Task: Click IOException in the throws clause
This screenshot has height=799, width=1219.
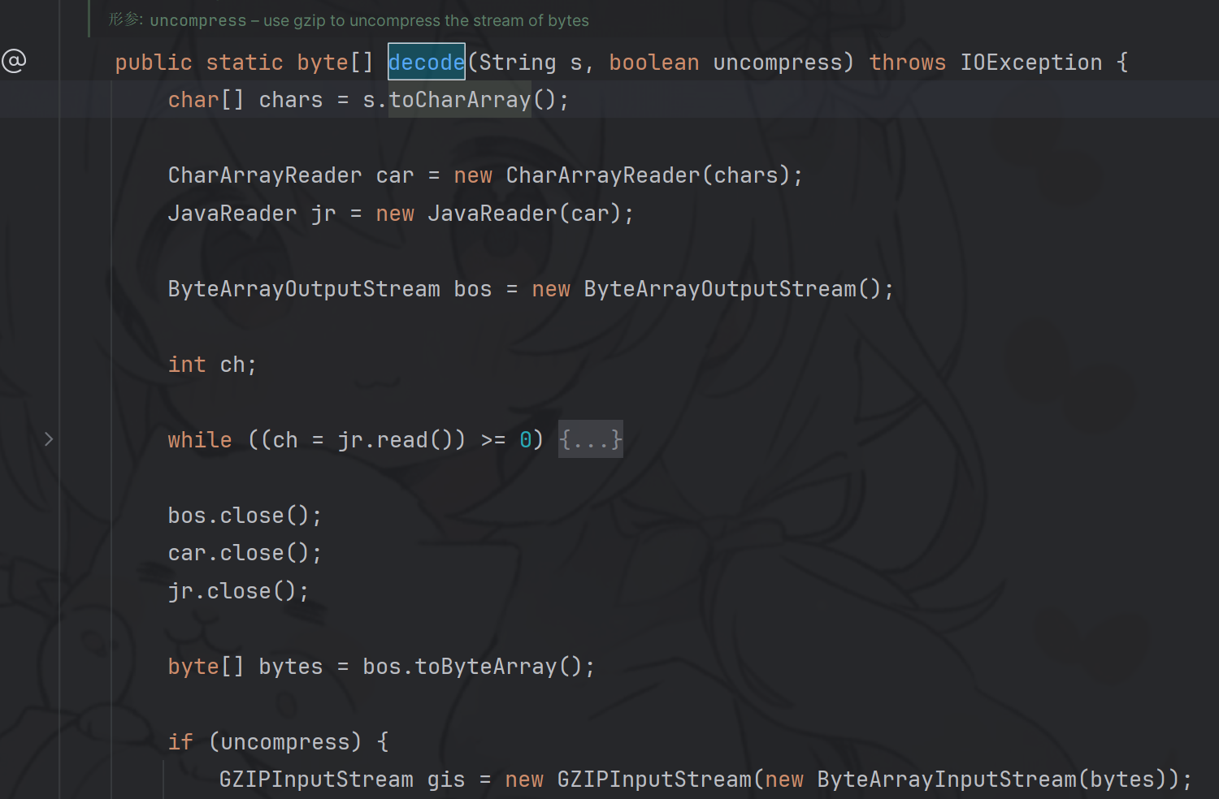Action: 1030,63
